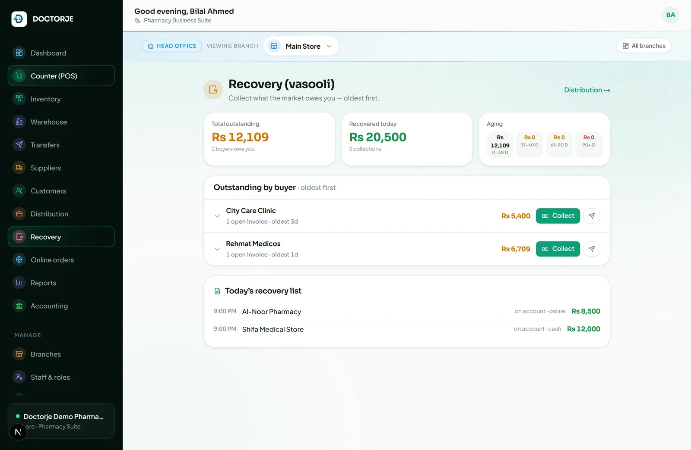Click the Recovery page header wallet icon

(213, 90)
